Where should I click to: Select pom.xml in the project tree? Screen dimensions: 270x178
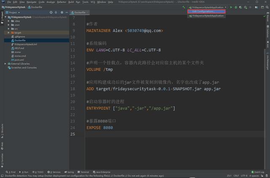[19, 60]
